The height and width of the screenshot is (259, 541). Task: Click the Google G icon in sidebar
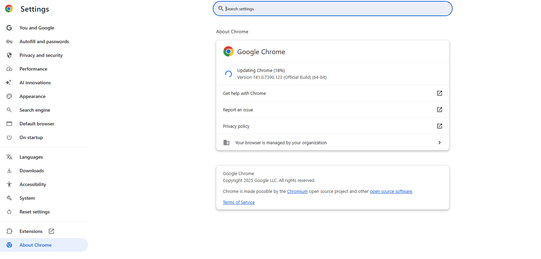coord(9,28)
